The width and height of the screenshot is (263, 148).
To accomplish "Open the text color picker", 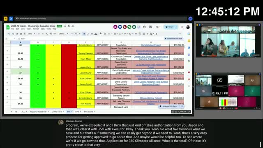I will click(96, 34).
